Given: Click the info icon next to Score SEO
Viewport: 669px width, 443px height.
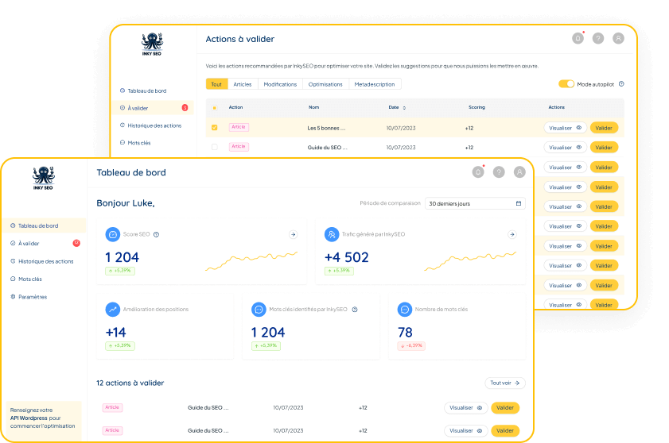Looking at the screenshot, I should 157,234.
